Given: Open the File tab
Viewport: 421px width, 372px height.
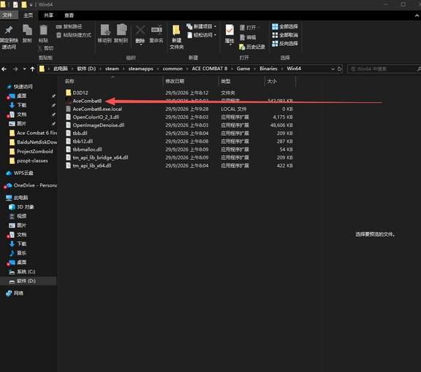Looking at the screenshot, I should [7, 15].
